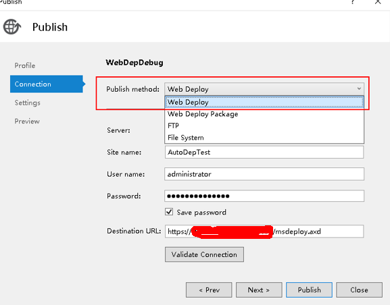The image size is (390, 305).
Task: Click the Destination URL field
Action: click(264, 231)
